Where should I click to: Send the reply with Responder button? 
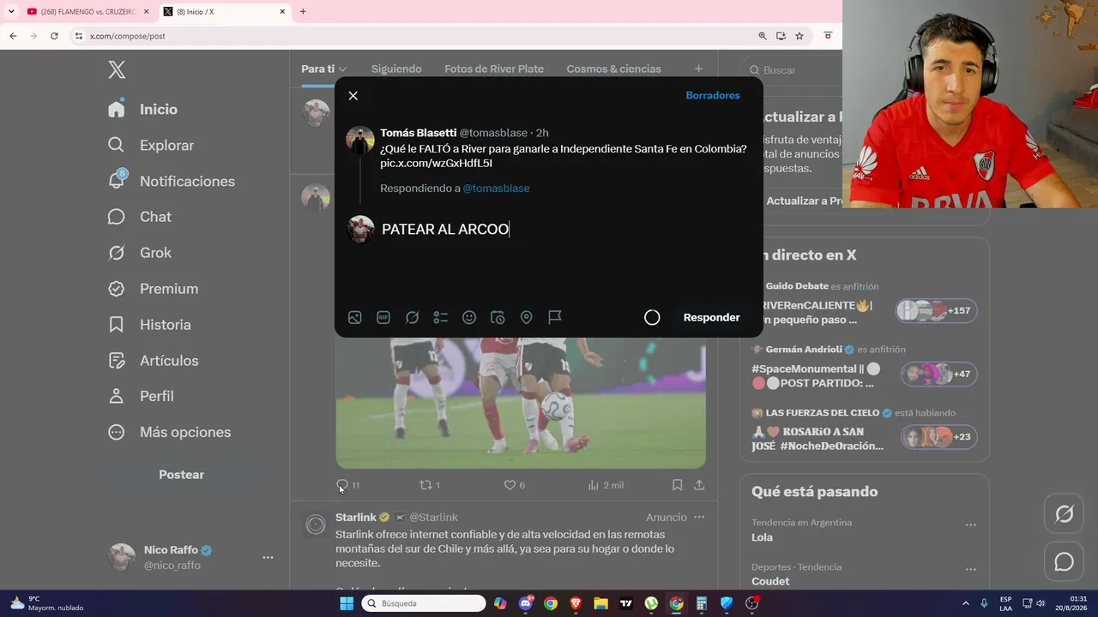[711, 318]
